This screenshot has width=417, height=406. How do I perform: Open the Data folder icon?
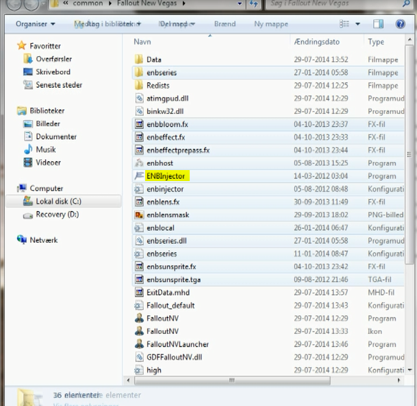click(x=139, y=60)
